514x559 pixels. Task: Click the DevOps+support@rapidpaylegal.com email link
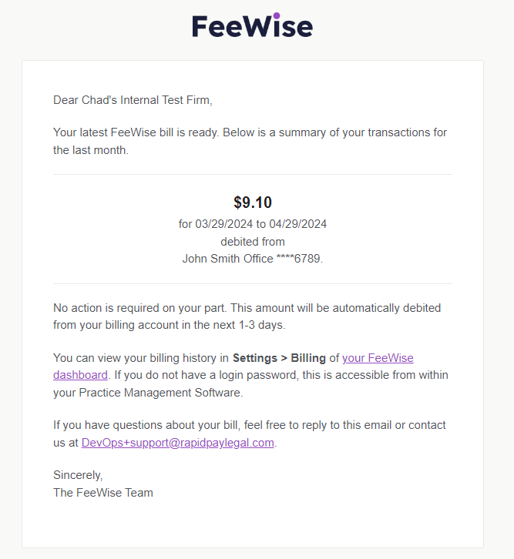point(177,443)
